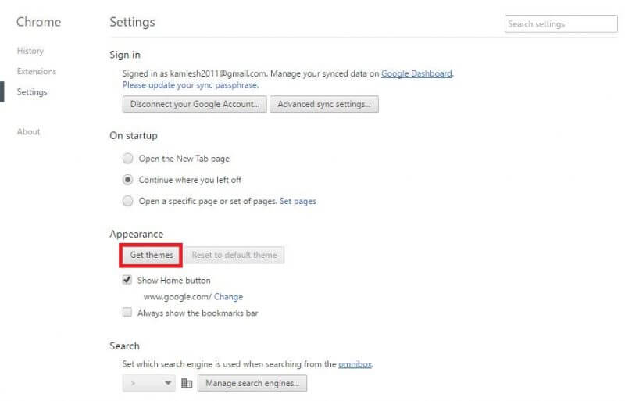625x401 pixels.
Task: Untick the Show Home button checkbox
Action: click(x=127, y=280)
